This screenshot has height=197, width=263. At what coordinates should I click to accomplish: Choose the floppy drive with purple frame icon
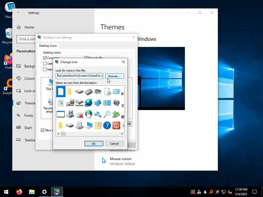[x=70, y=114]
